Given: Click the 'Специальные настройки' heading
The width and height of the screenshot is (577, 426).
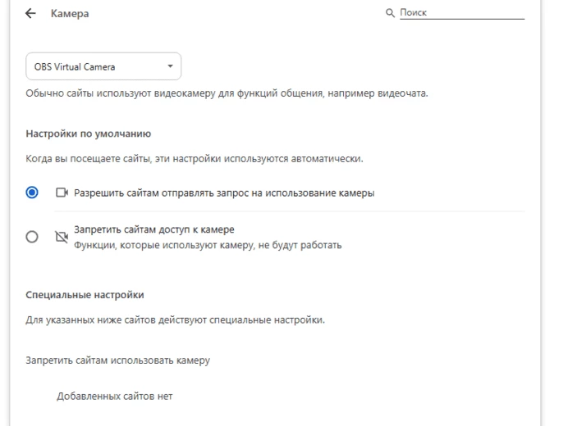Looking at the screenshot, I should [85, 295].
